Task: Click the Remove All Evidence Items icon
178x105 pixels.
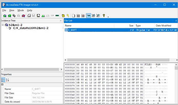Action: tap(23, 16)
